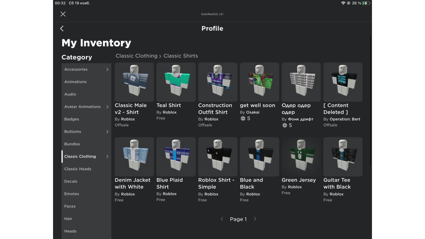Click the [ Content Deleted ] title
This screenshot has width=425, height=239.
[336, 109]
